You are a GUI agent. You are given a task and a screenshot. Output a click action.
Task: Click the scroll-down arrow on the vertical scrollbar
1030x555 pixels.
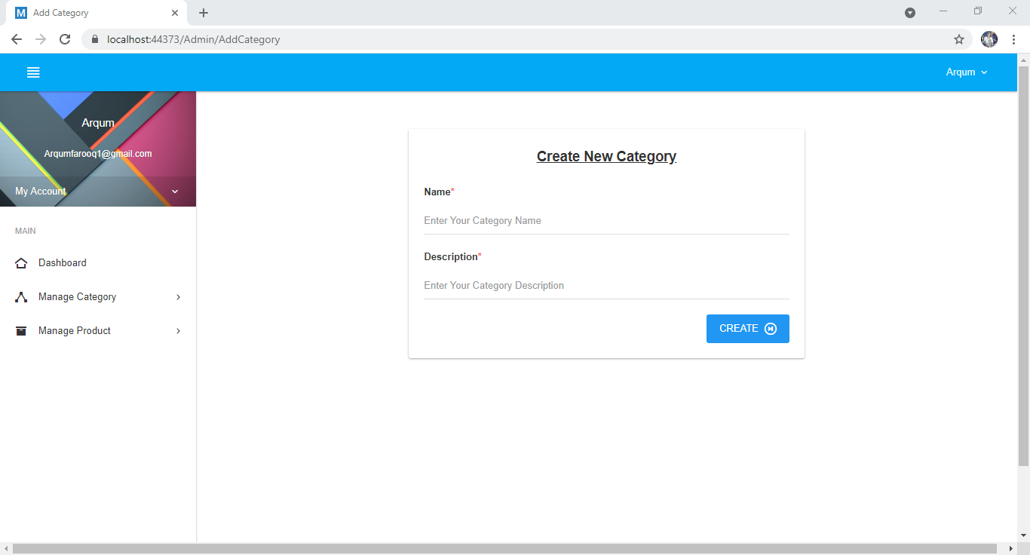click(x=1023, y=535)
